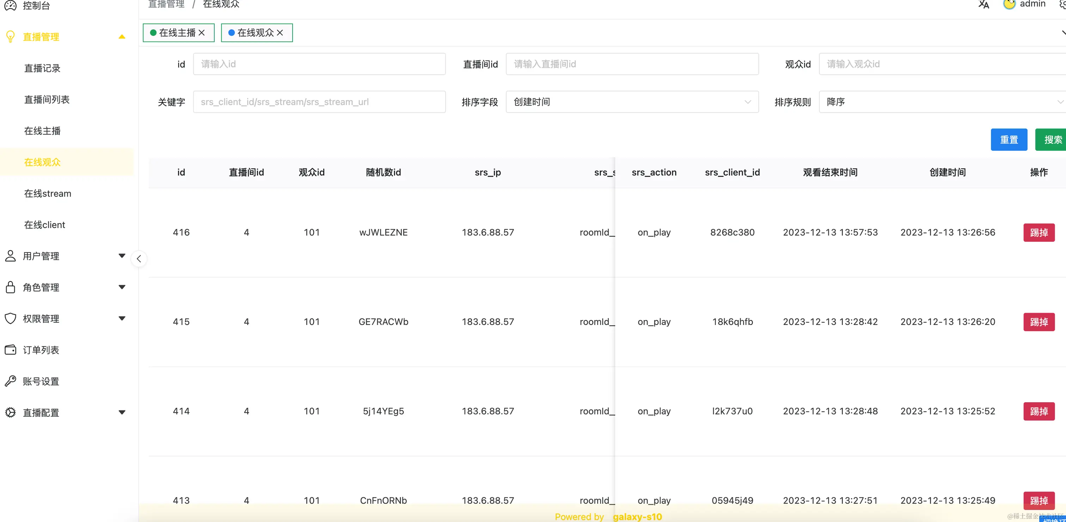Open 直播间列表 in the sidebar
1066x522 pixels.
(x=47, y=99)
